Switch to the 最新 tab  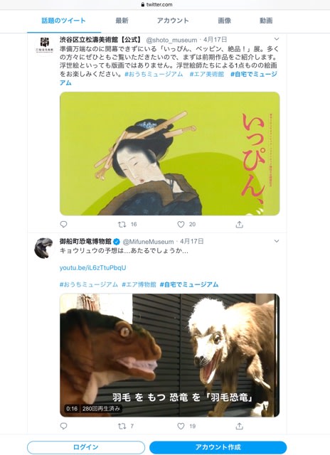click(x=122, y=21)
